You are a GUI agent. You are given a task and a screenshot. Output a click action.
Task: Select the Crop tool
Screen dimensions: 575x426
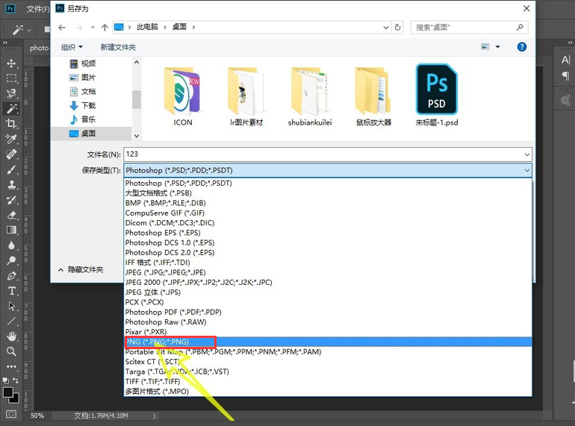[11, 124]
